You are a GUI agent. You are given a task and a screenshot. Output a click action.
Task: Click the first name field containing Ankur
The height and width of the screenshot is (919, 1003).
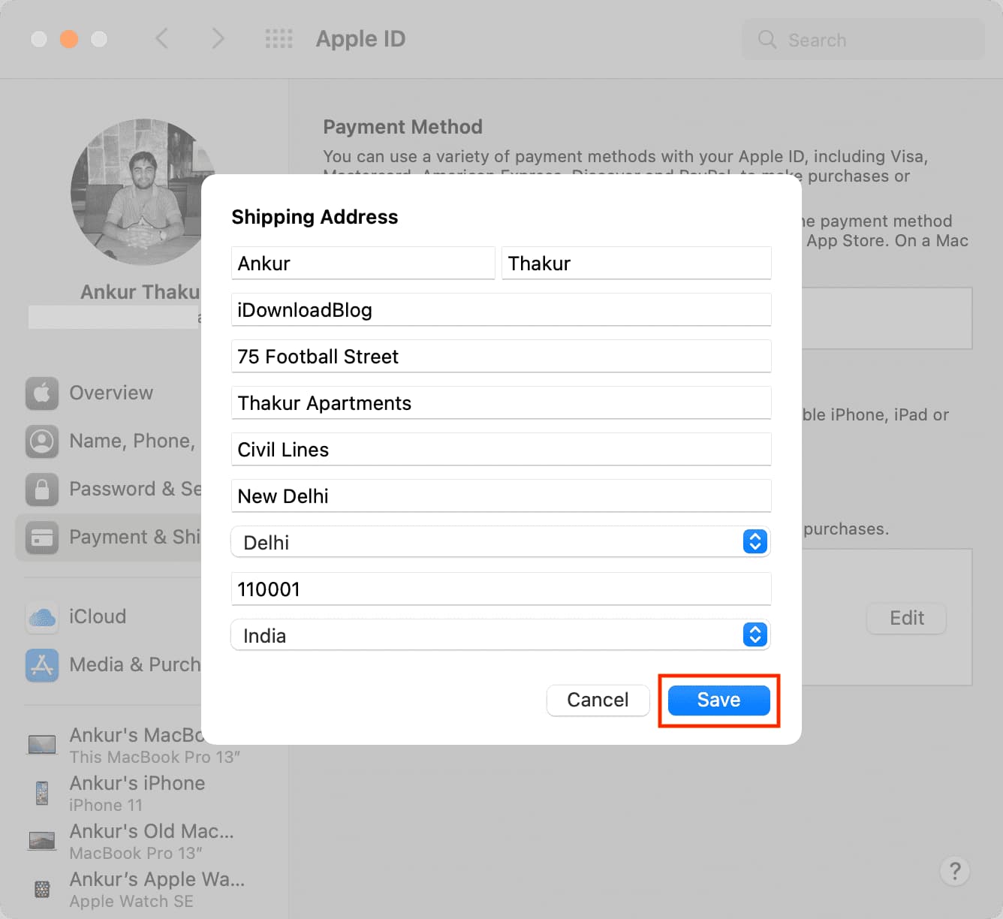tap(363, 264)
